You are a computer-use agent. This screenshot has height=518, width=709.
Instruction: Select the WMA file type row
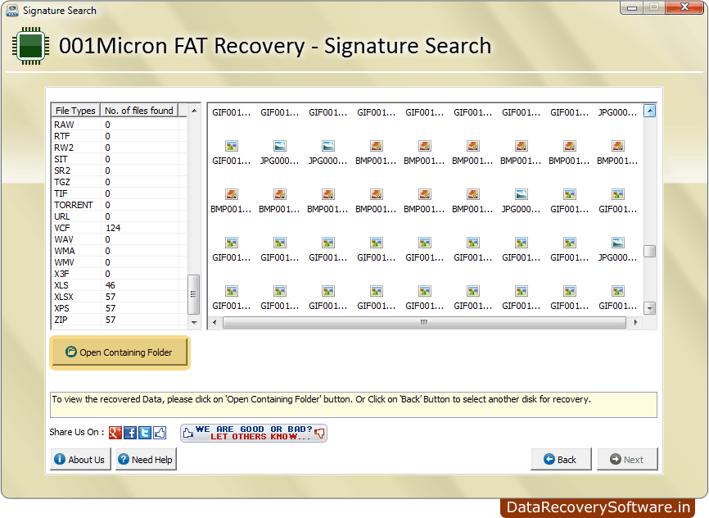coord(119,251)
